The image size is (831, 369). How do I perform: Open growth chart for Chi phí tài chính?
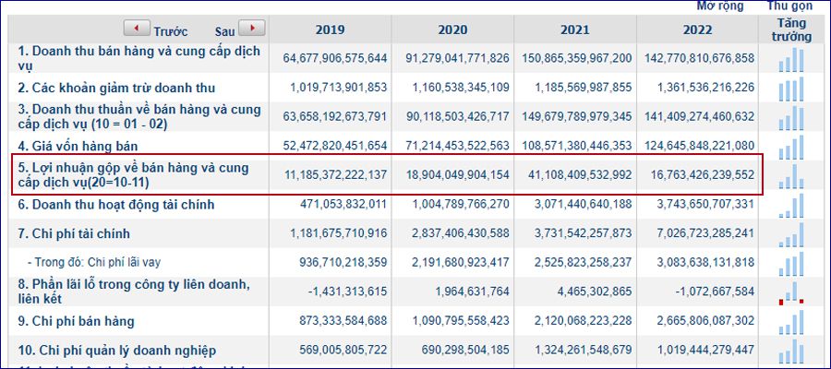point(791,234)
